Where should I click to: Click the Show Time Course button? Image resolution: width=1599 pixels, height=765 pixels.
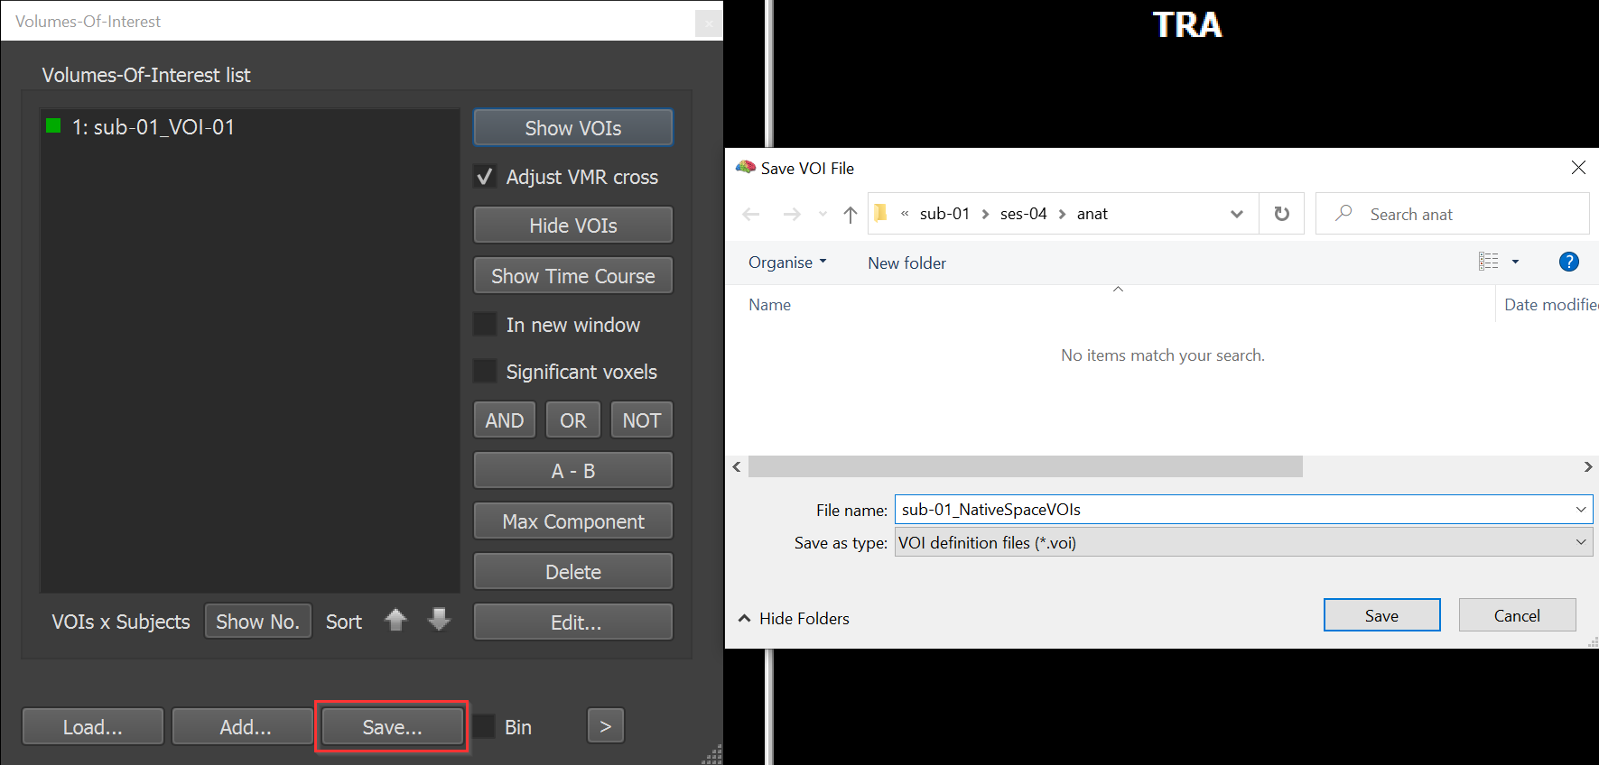(x=573, y=276)
